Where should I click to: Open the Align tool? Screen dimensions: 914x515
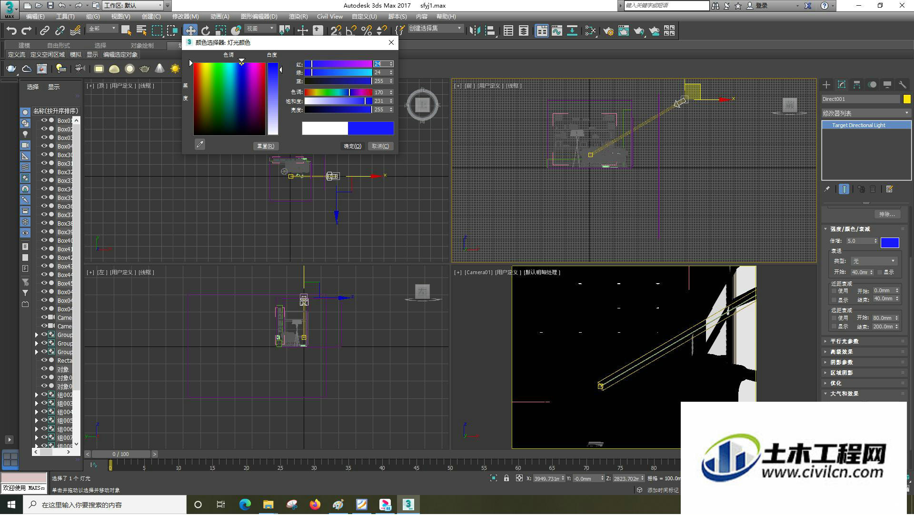(x=490, y=31)
